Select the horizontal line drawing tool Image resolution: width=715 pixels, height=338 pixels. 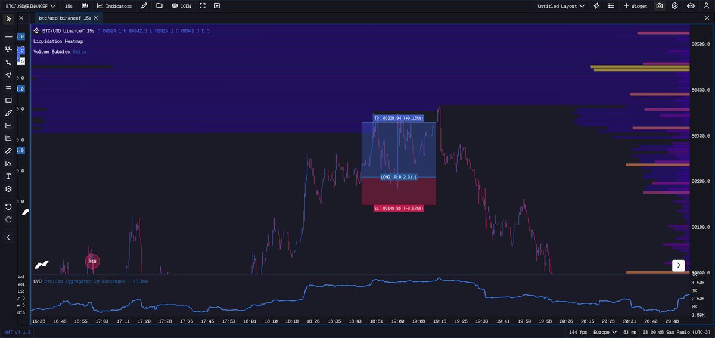click(8, 36)
